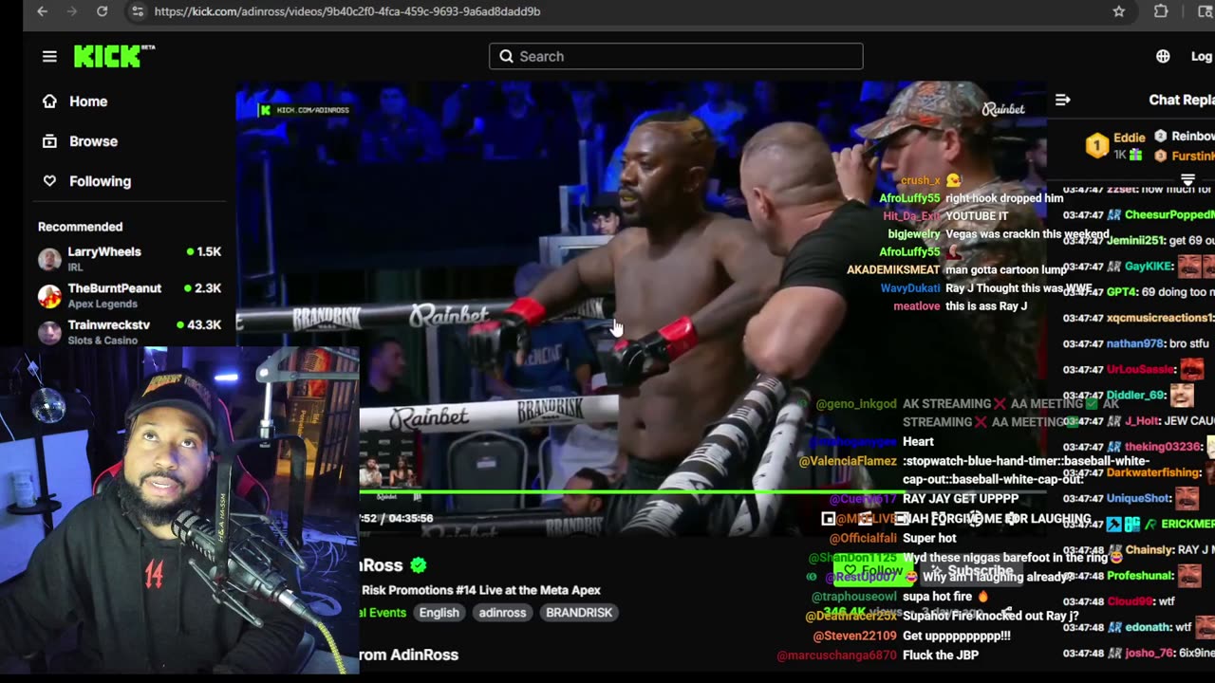1215x683 pixels.
Task: Click chat username CheesurPoppedM
Action: pos(1169,215)
